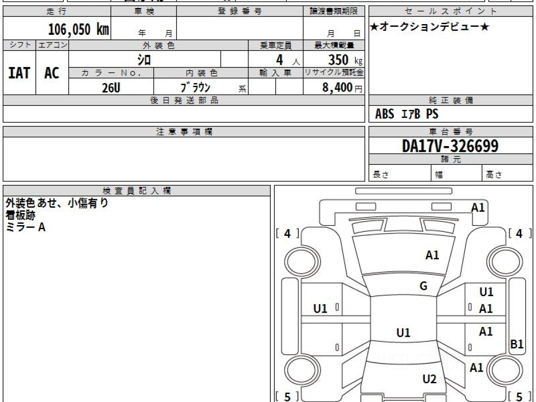Select the 内装色 header

click(201, 73)
